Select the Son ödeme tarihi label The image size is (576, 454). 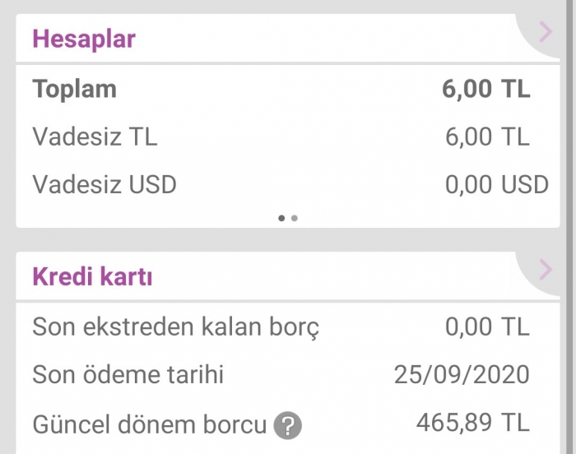(128, 375)
